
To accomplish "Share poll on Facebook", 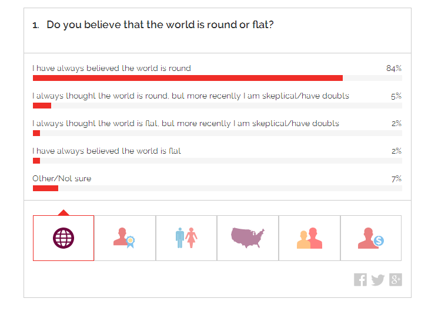I will point(360,280).
